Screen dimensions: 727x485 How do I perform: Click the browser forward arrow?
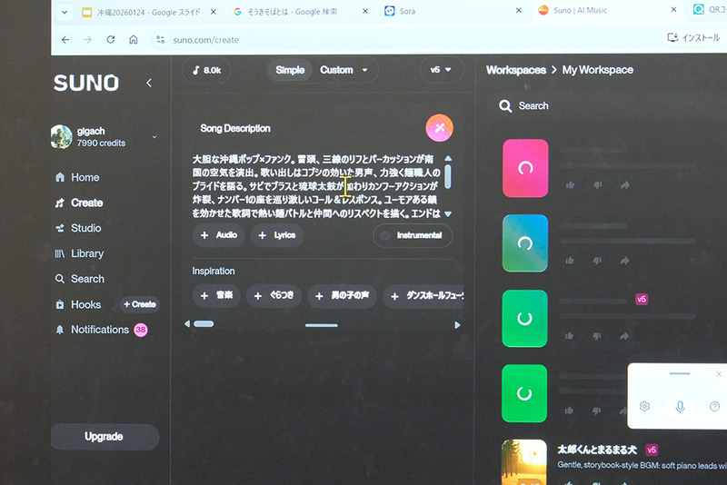click(88, 40)
